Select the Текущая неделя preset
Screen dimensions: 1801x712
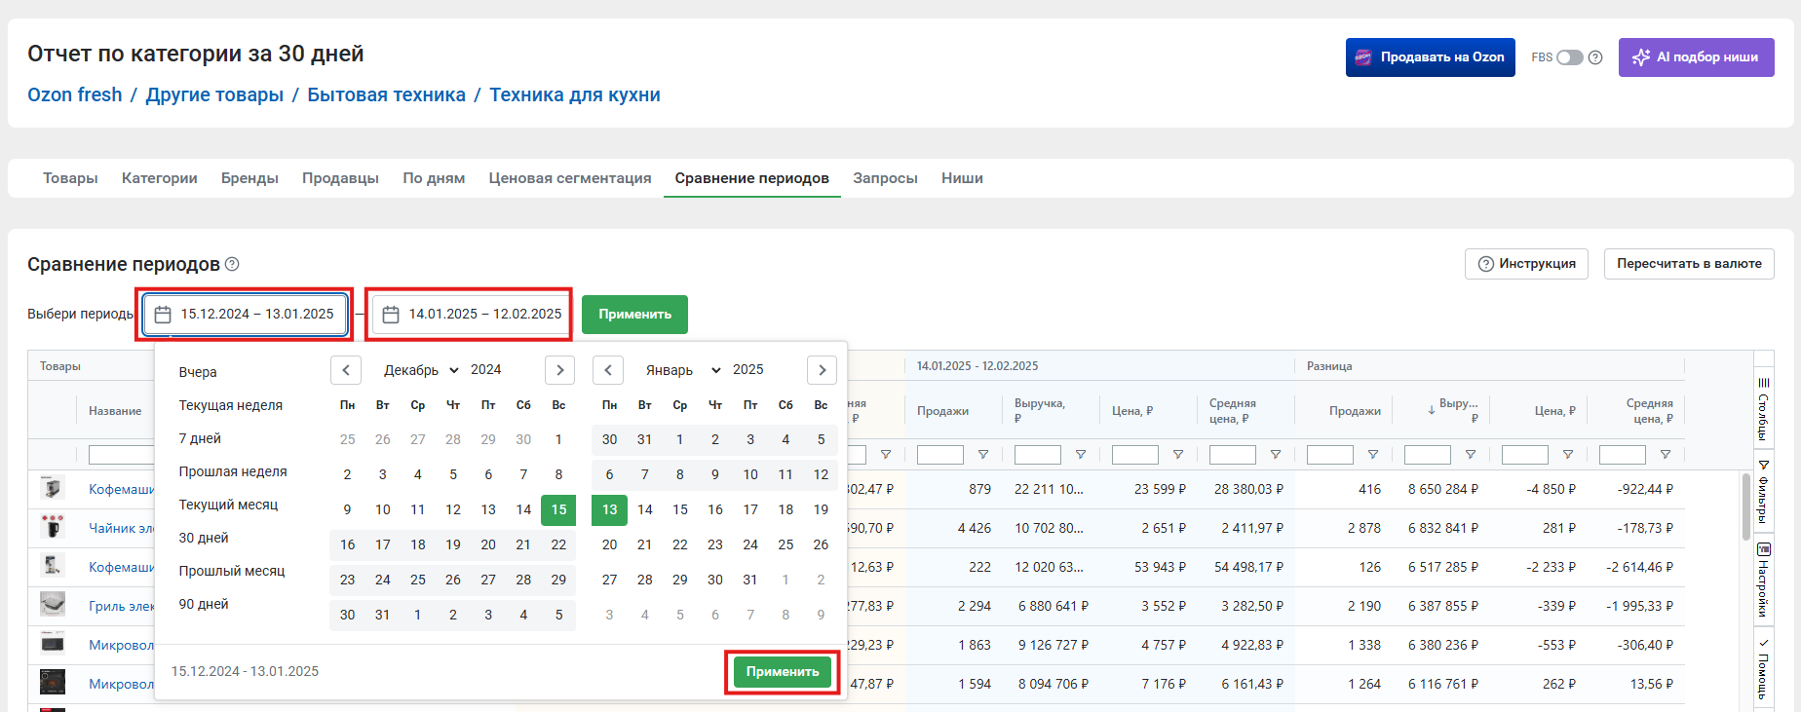point(231,405)
